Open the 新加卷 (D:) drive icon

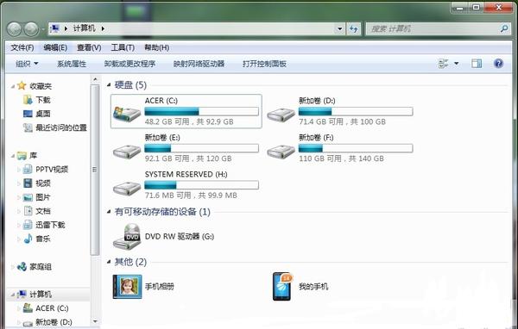281,115
